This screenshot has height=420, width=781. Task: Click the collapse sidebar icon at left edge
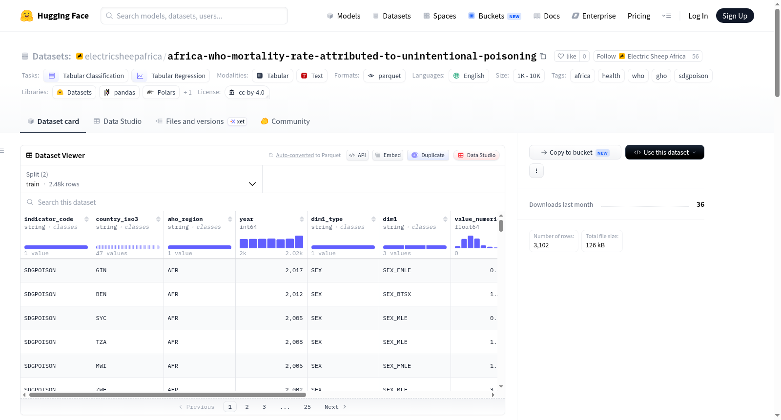click(2, 151)
